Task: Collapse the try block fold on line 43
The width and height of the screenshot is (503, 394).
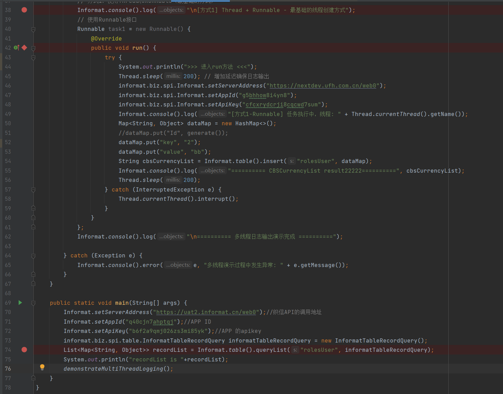Action: [33, 57]
